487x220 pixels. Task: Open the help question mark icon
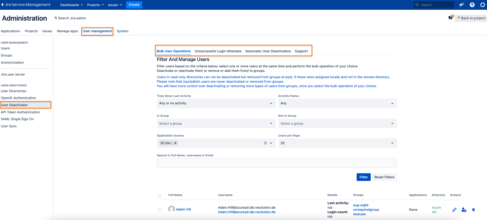click(472, 5)
